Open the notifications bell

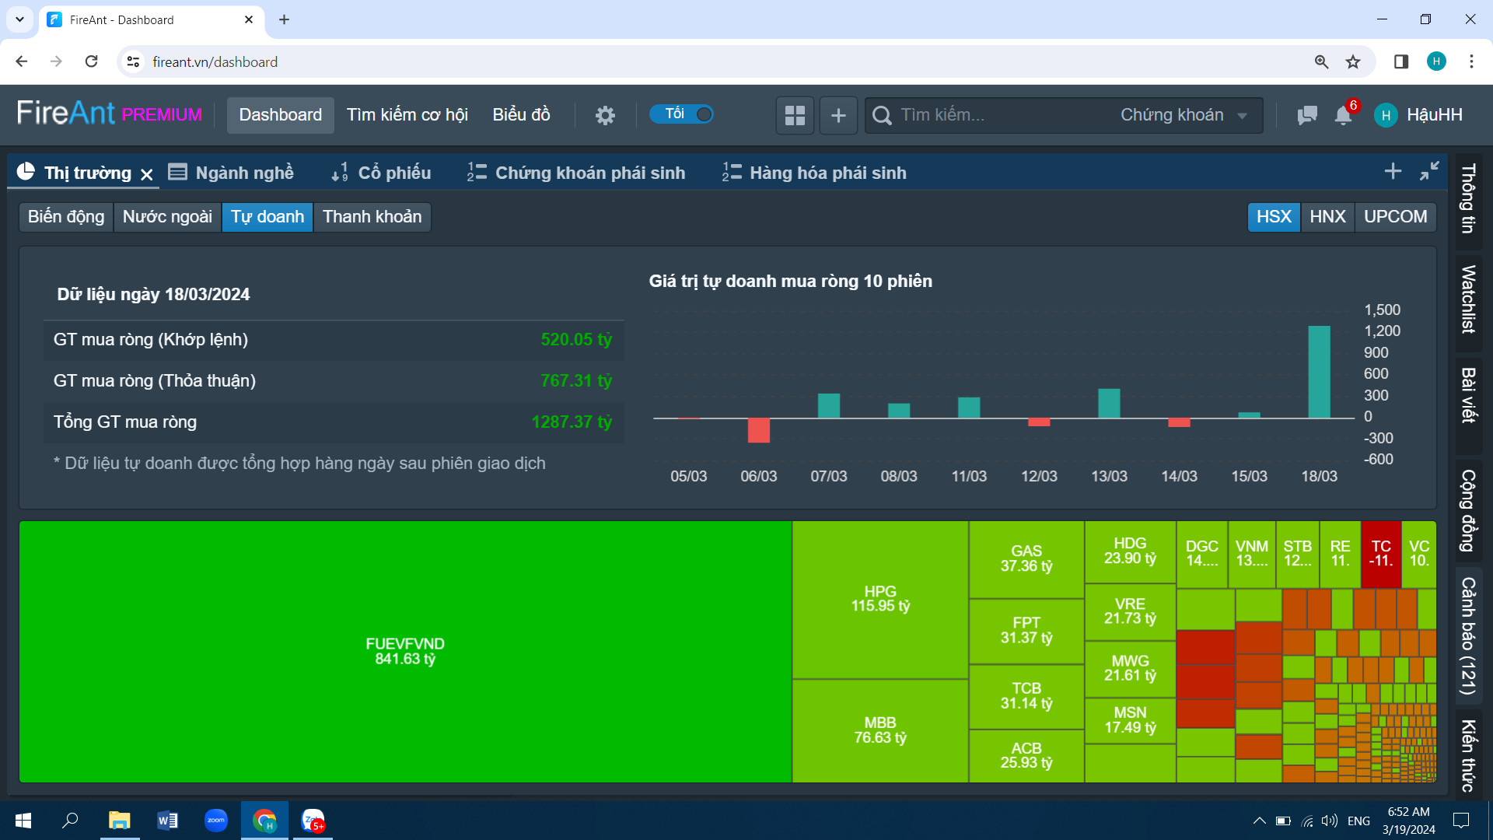[x=1343, y=115]
